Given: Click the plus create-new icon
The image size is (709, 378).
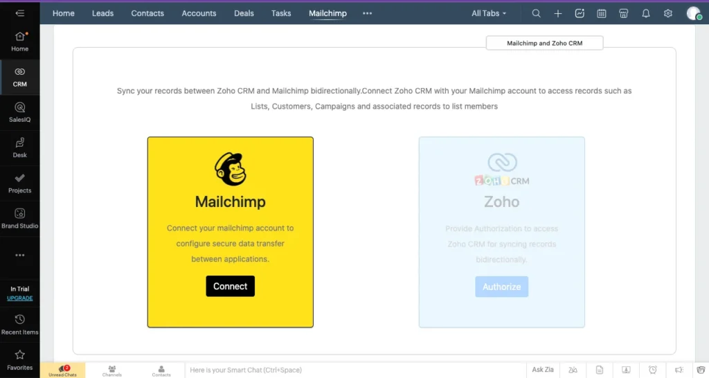Looking at the screenshot, I should pos(557,14).
